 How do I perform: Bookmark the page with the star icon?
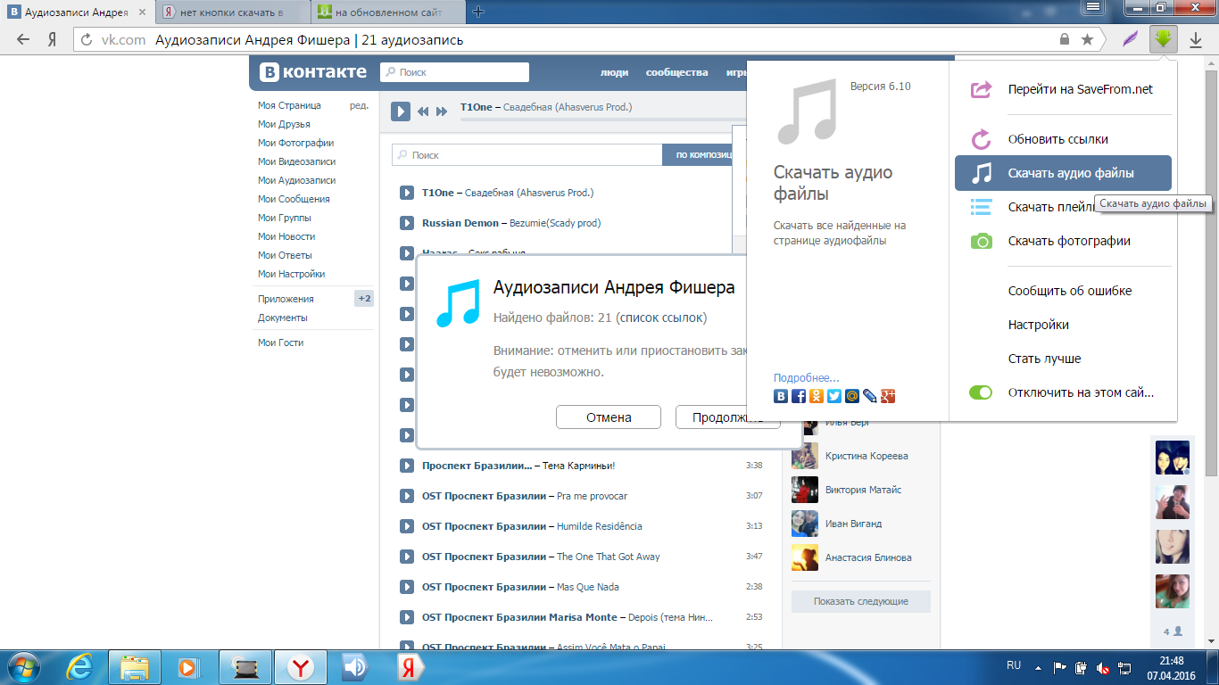point(1087,39)
